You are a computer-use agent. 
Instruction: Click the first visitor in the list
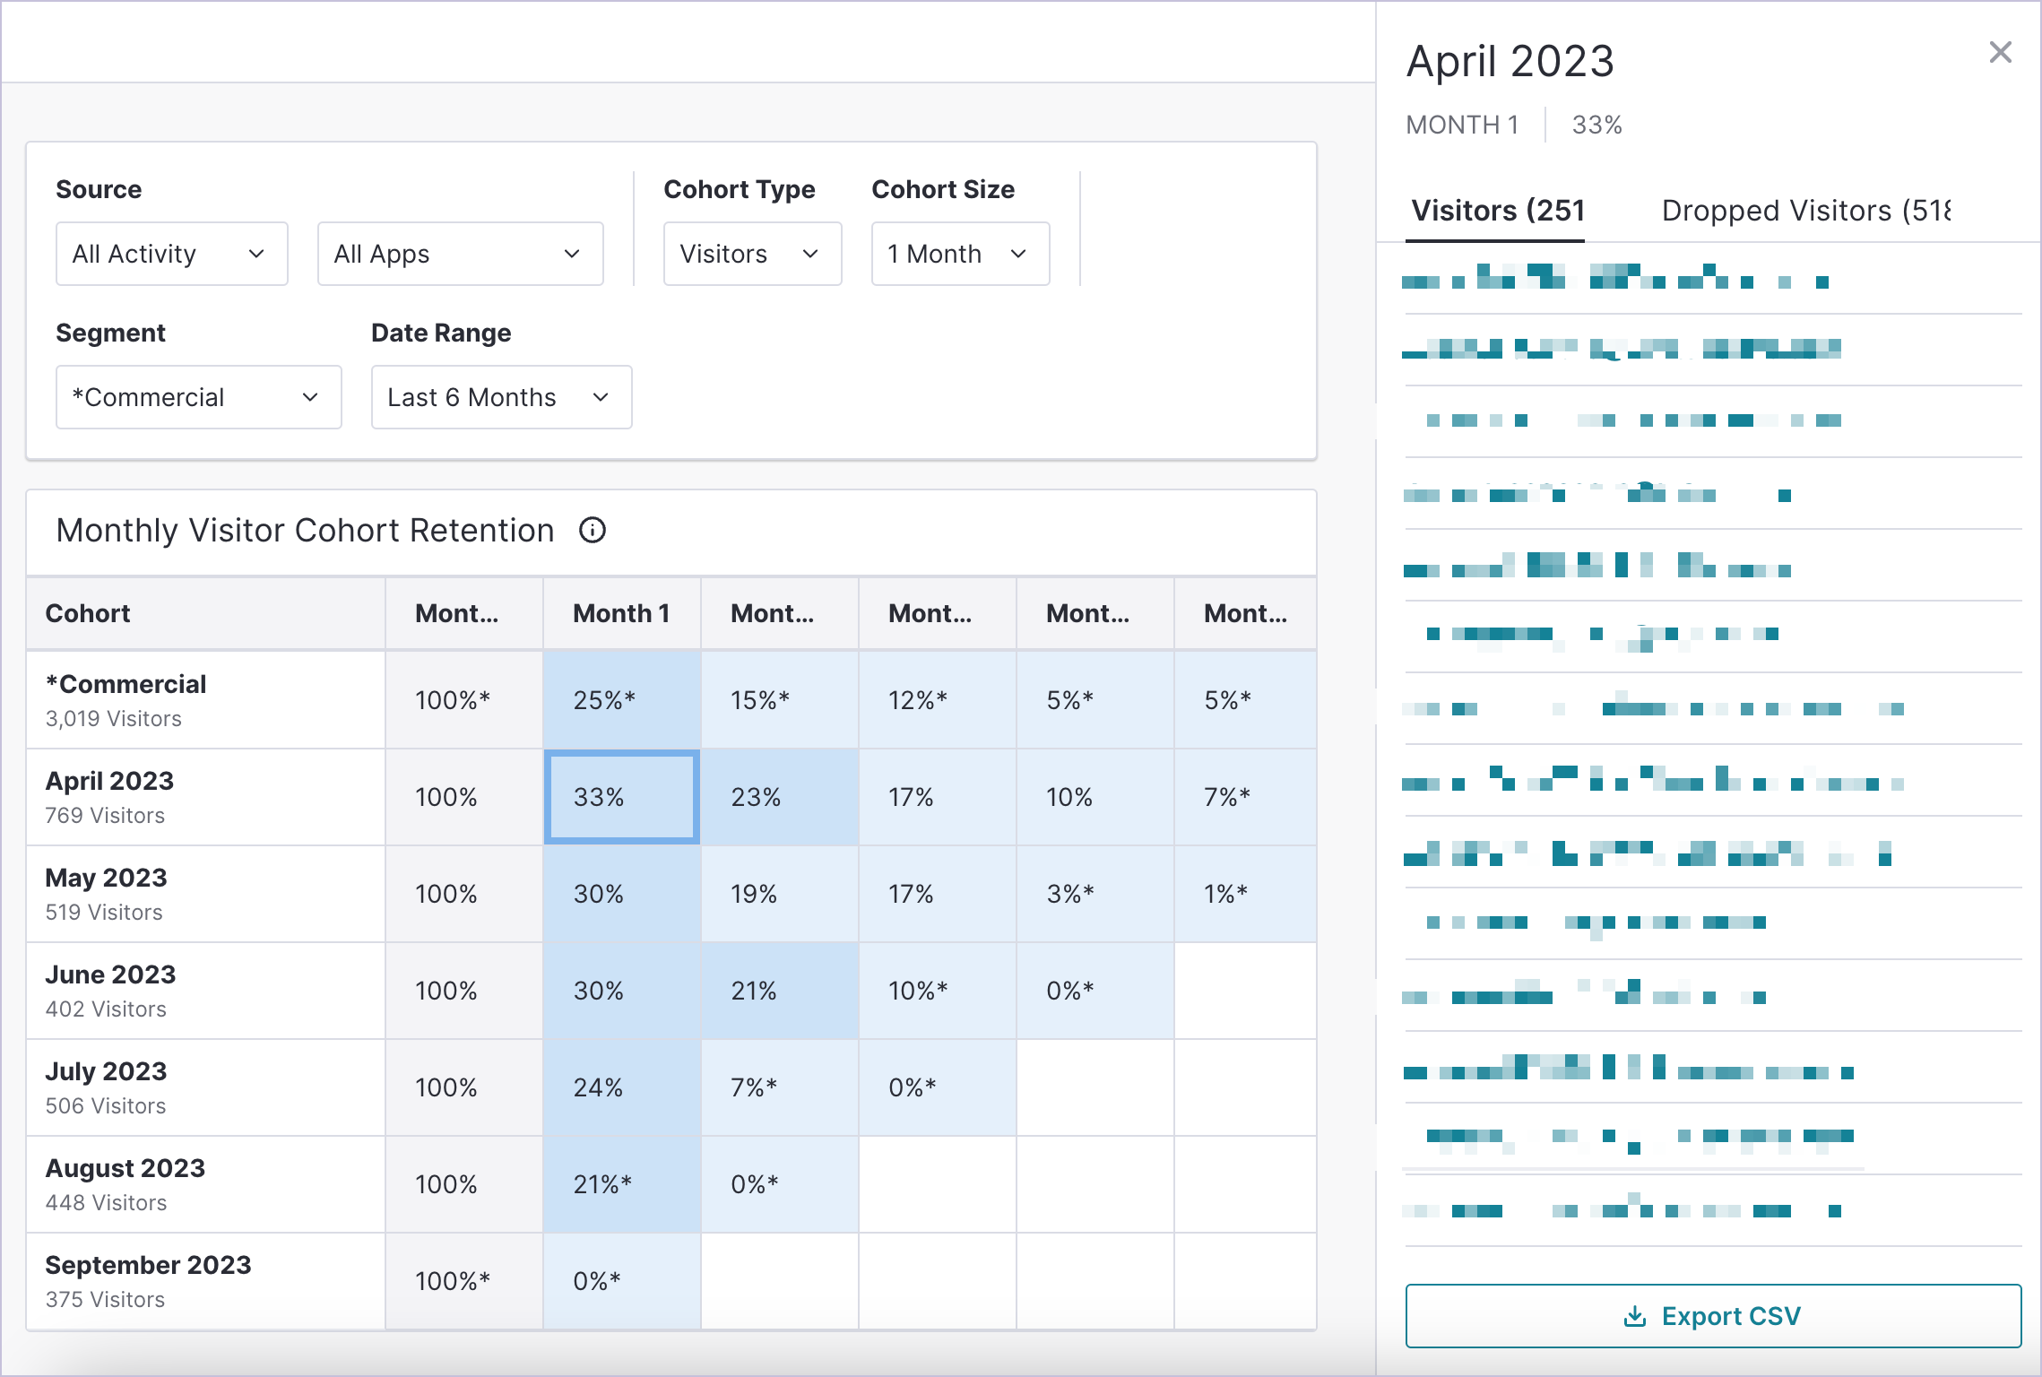[1614, 278]
